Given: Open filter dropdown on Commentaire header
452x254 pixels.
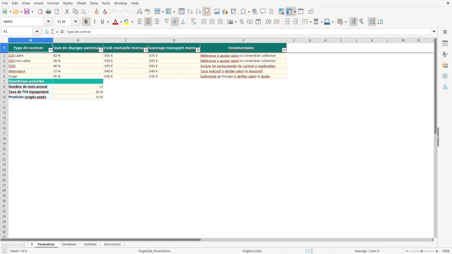Looking at the screenshot, I should pos(284,50).
